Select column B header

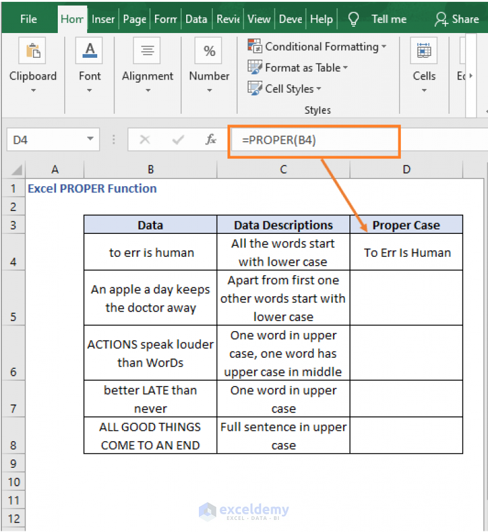150,169
